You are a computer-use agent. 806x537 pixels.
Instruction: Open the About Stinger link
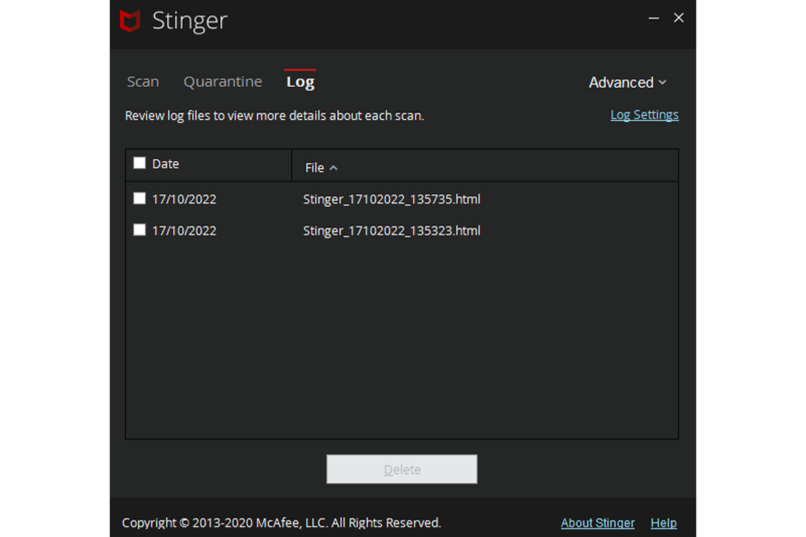(x=597, y=523)
